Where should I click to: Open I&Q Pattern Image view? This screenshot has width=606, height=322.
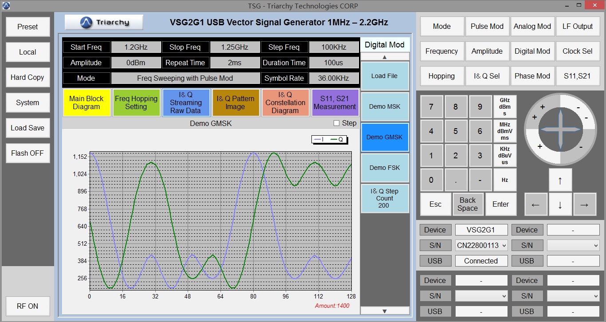tap(236, 102)
